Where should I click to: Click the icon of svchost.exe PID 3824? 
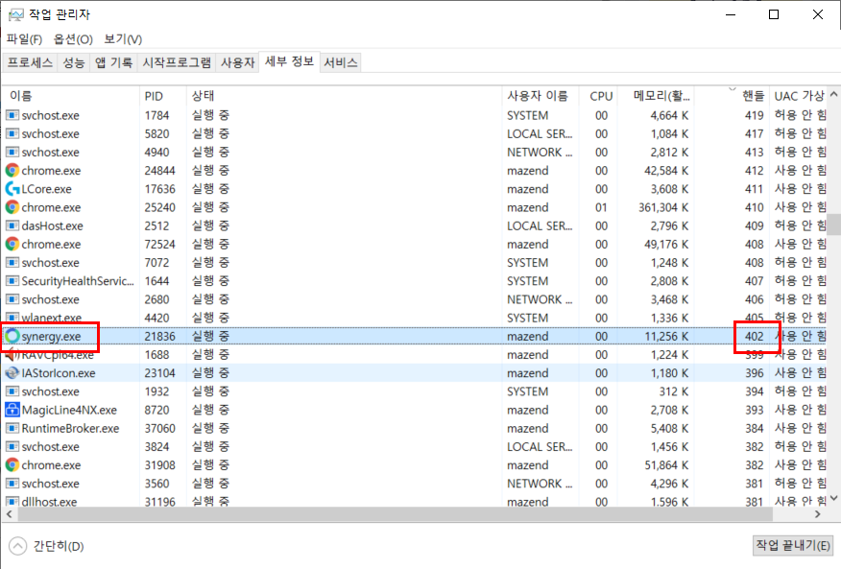(12, 447)
